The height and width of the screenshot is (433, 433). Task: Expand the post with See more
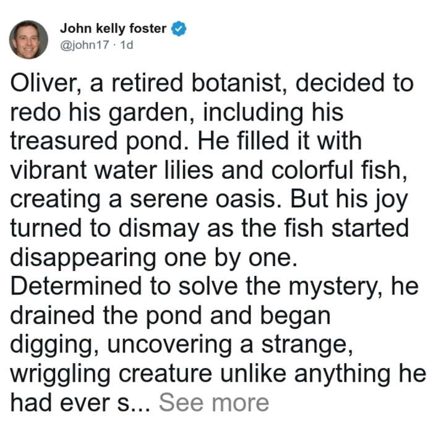click(x=214, y=403)
